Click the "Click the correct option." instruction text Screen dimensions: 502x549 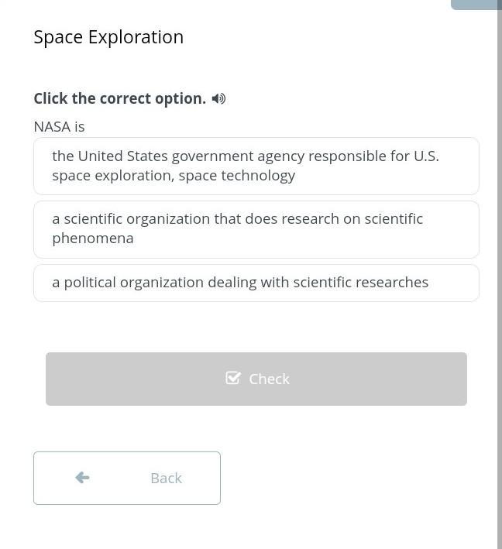[119, 98]
